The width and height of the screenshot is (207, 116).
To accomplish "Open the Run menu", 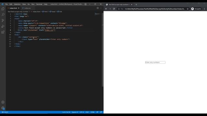I will (x=33, y=4).
